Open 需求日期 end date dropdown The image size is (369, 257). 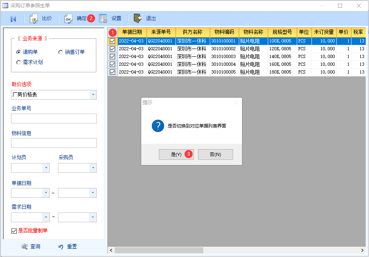click(93, 217)
